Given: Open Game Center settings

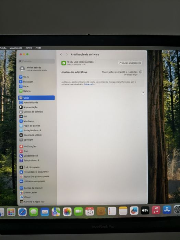Looking at the screenshot, I should pyautogui.click(x=37, y=193).
